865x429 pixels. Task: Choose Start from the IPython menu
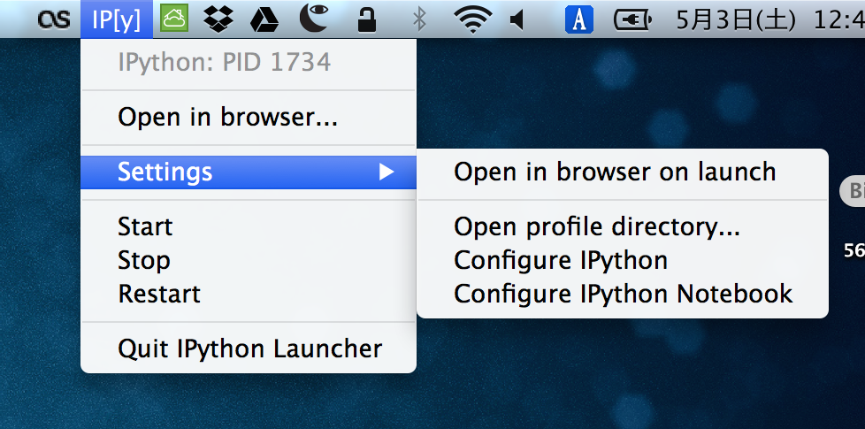[249, 226]
